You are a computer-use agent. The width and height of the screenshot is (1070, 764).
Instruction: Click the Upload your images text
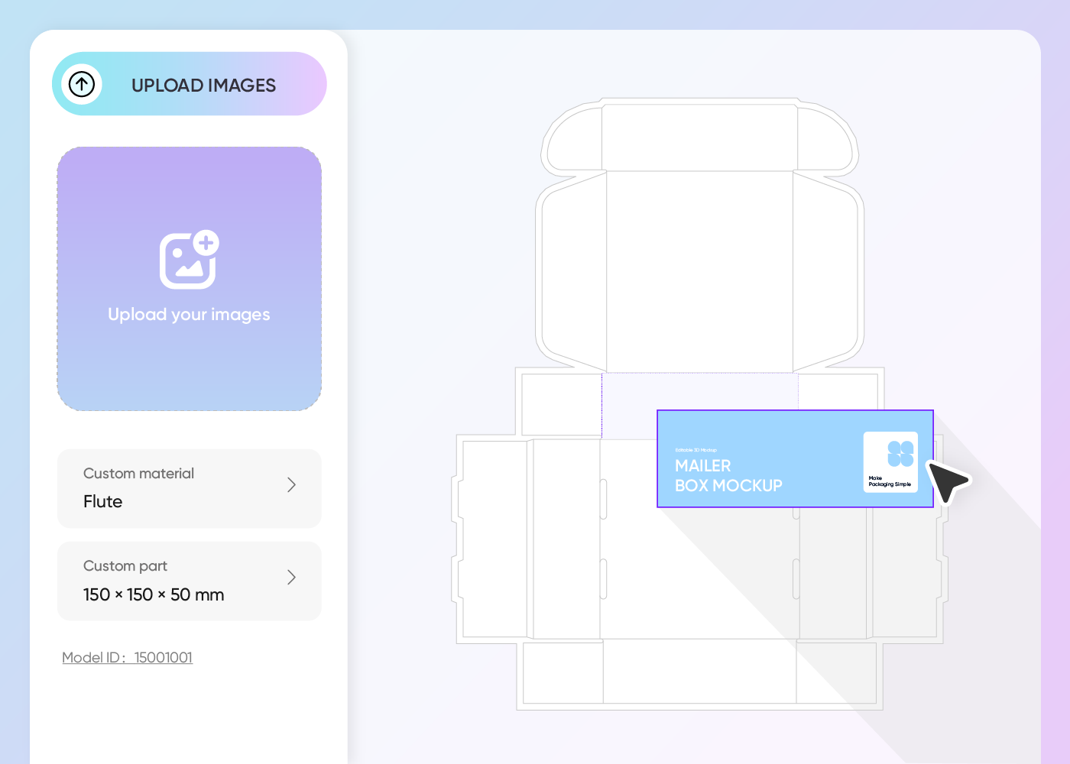pos(190,315)
